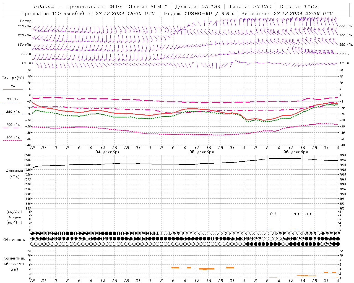
Task: Click the "24 декабря" date label
Action: 108,152
